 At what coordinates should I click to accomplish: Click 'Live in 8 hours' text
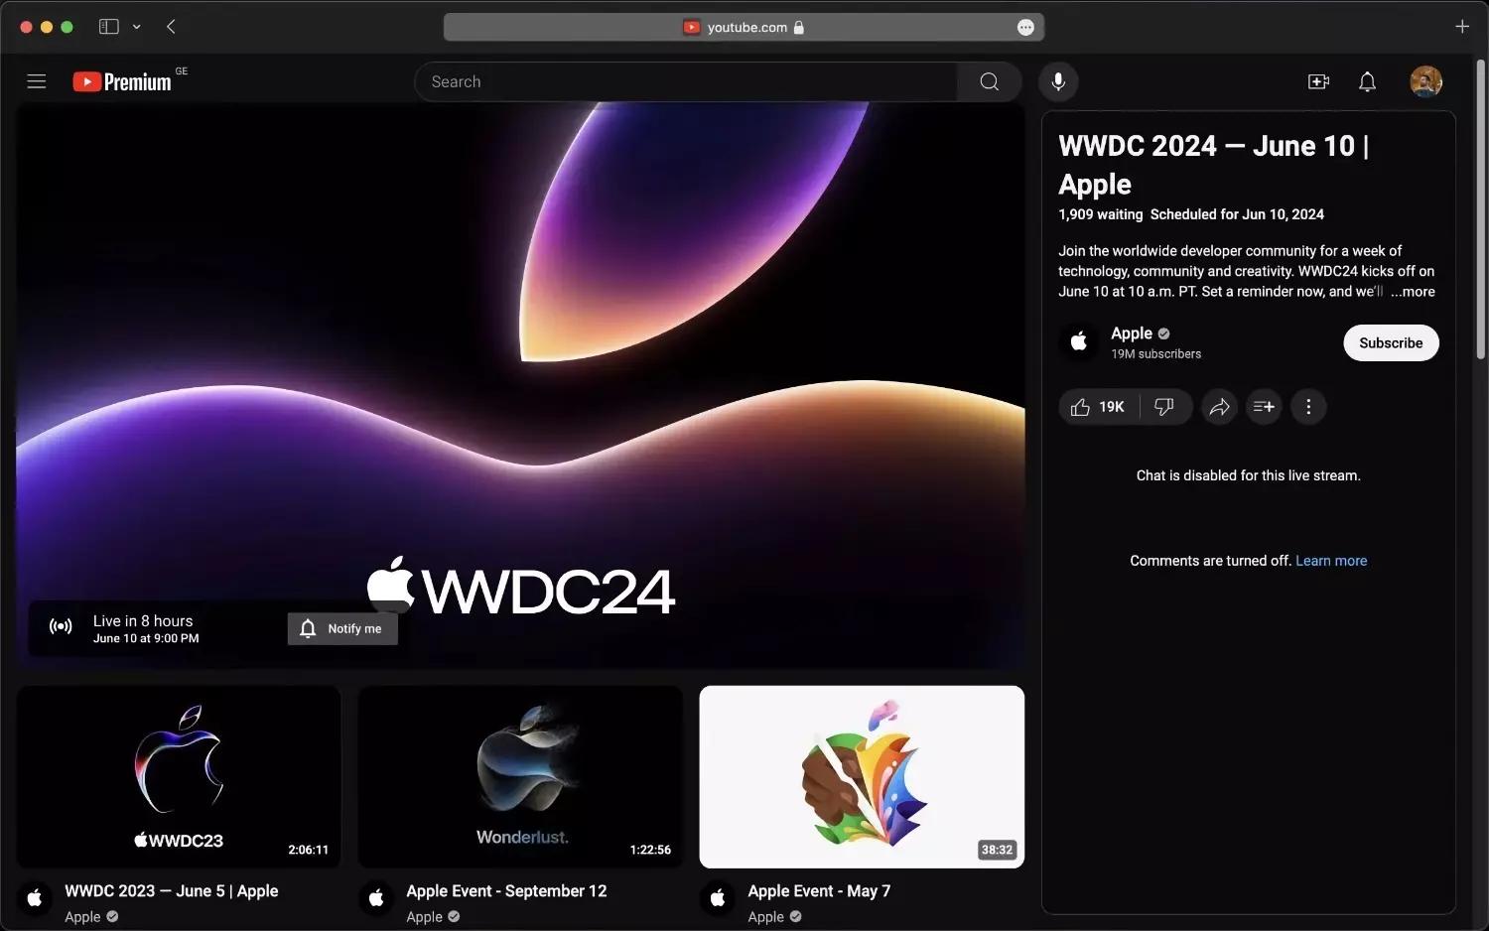tap(143, 621)
